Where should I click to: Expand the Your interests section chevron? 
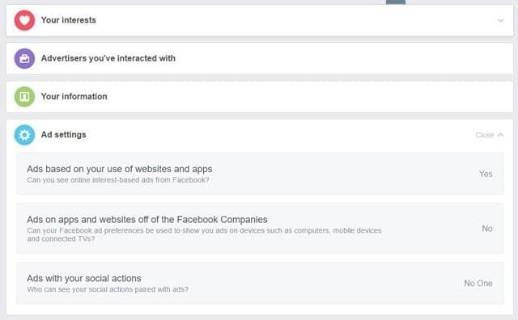500,20
